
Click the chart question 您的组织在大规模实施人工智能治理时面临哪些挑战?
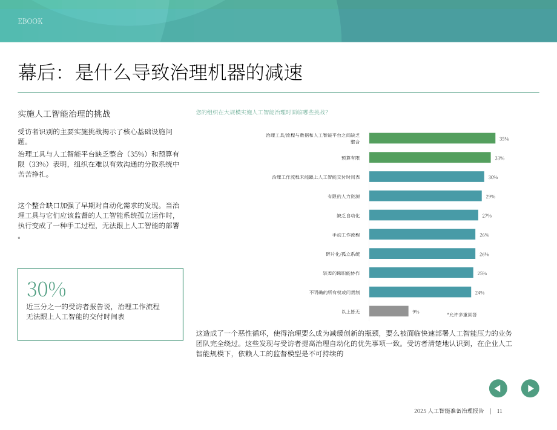click(262, 112)
